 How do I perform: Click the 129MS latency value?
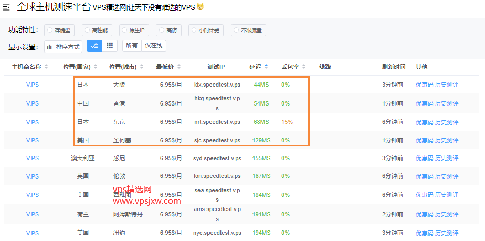pos(261,140)
